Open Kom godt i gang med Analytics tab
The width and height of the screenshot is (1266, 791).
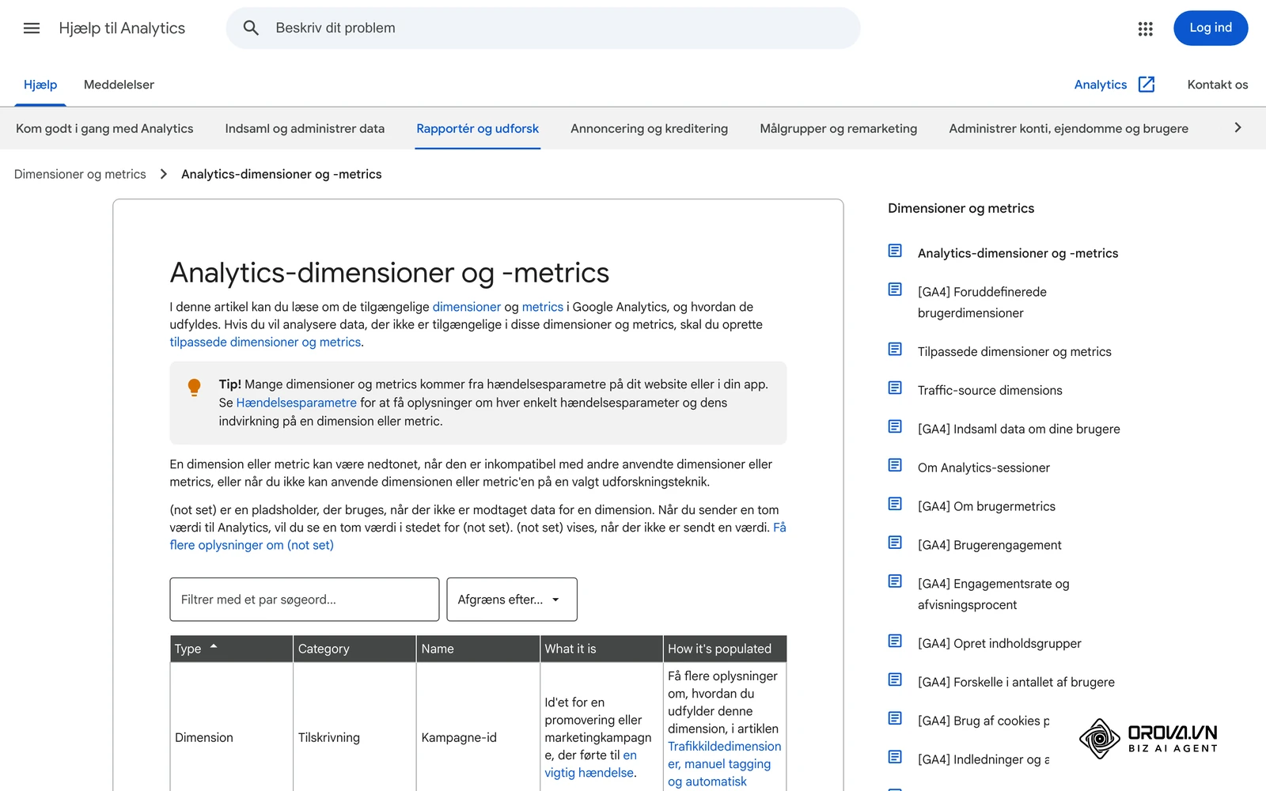click(x=104, y=129)
